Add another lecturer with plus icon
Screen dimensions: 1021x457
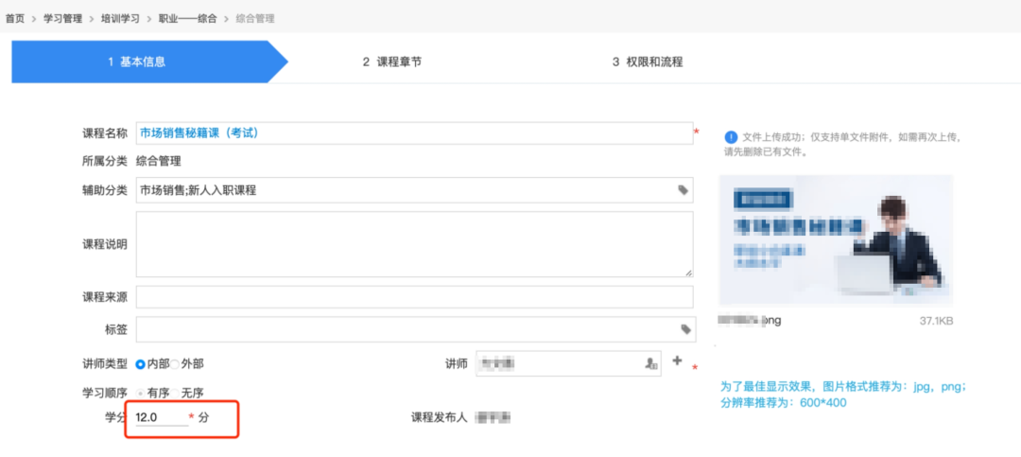click(677, 360)
